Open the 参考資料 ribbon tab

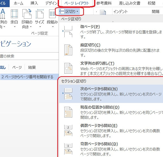[x=104, y=3]
